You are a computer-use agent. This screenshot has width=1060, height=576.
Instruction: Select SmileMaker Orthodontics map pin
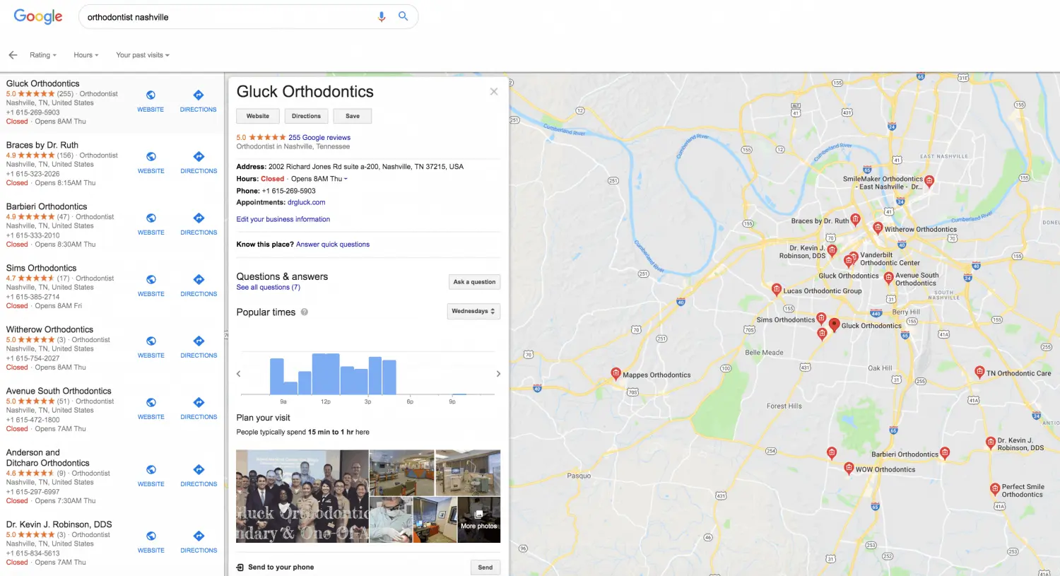[929, 181]
